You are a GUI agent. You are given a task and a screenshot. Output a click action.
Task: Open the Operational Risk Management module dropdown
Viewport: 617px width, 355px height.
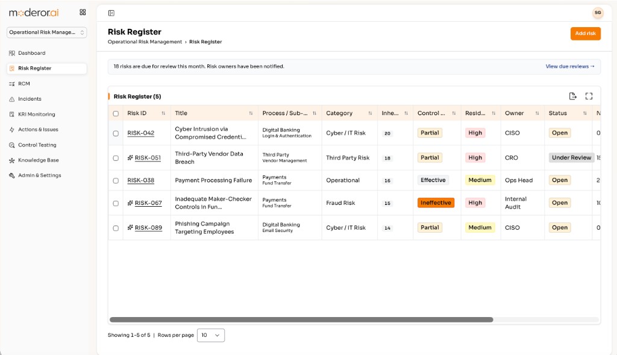47,33
